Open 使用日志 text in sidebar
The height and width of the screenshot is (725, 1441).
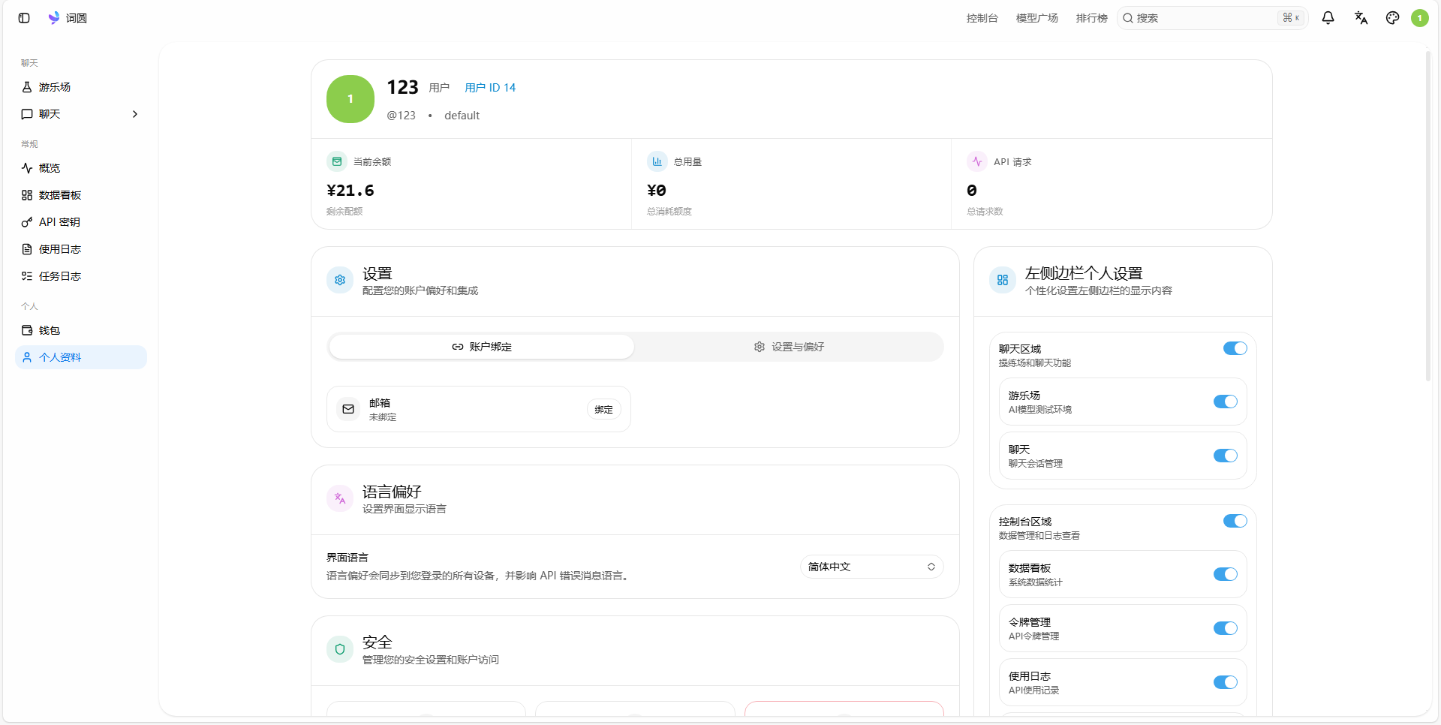[x=60, y=249]
